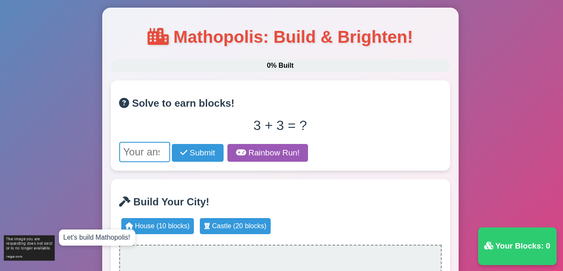Click the checkmark icon on Submit
563x271 pixels.
(184, 152)
